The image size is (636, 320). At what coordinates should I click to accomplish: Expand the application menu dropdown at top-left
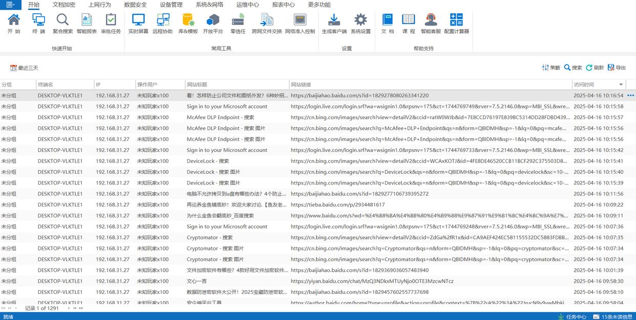tap(10, 5)
